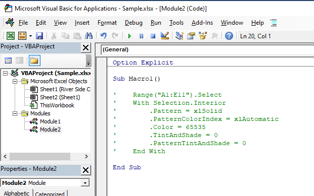Click the 'Sub Macro1()' code line
Image resolution: width=314 pixels, height=196 pixels.
137,79
